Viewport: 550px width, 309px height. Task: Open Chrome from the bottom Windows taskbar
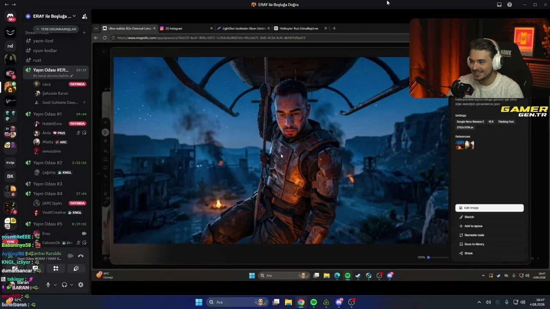coord(301,302)
